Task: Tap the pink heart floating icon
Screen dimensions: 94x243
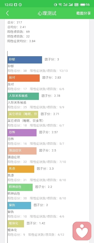Action: tap(82, 231)
